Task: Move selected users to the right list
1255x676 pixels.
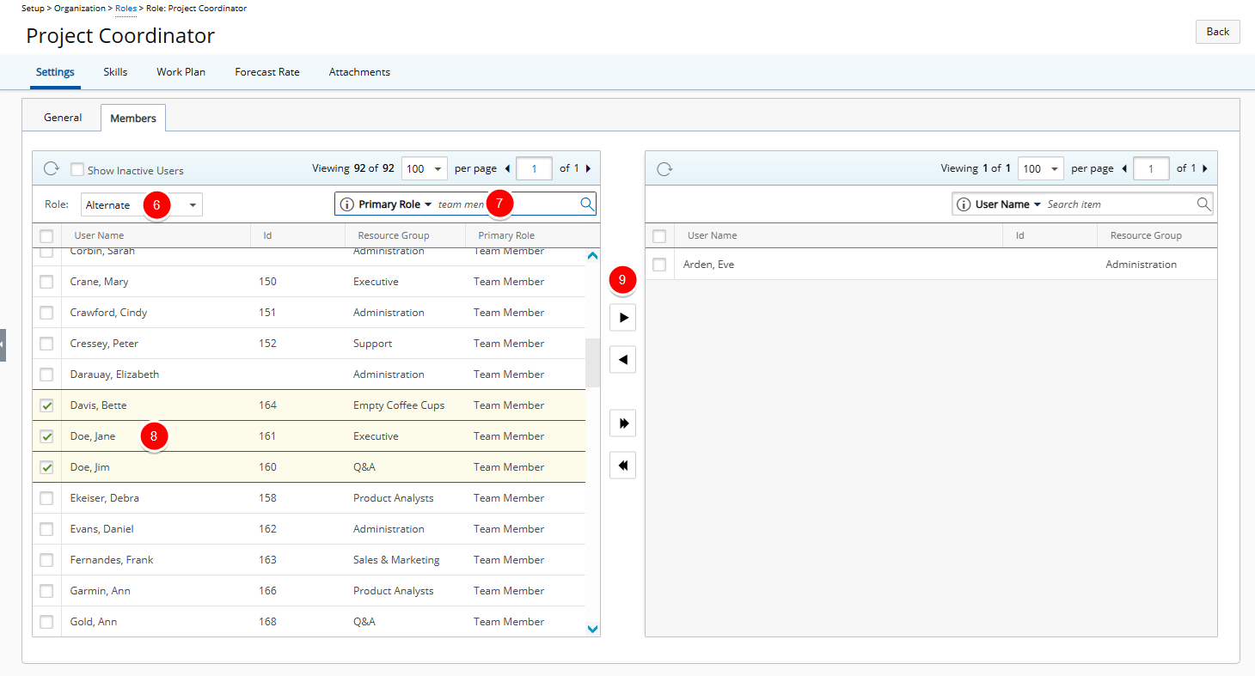Action: tap(623, 318)
